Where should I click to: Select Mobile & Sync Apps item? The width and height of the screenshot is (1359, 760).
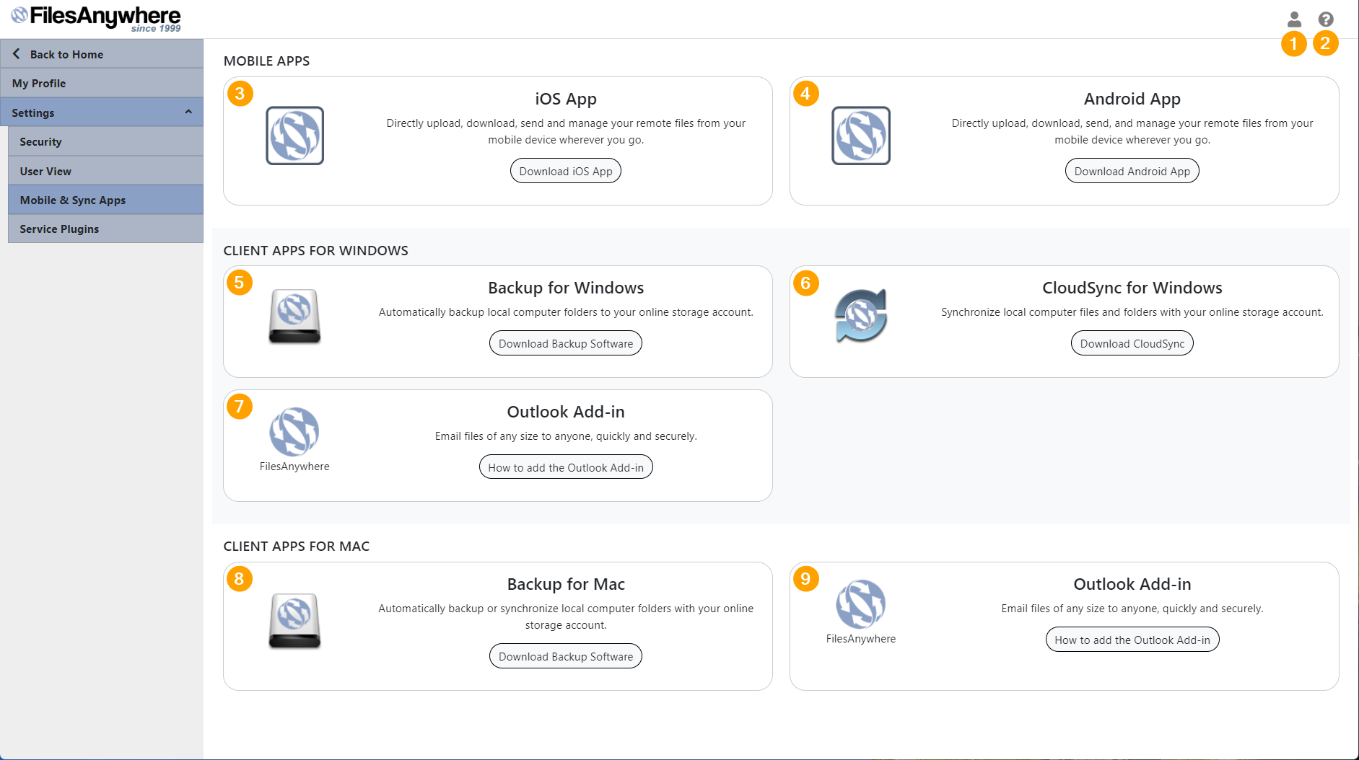[x=105, y=200]
